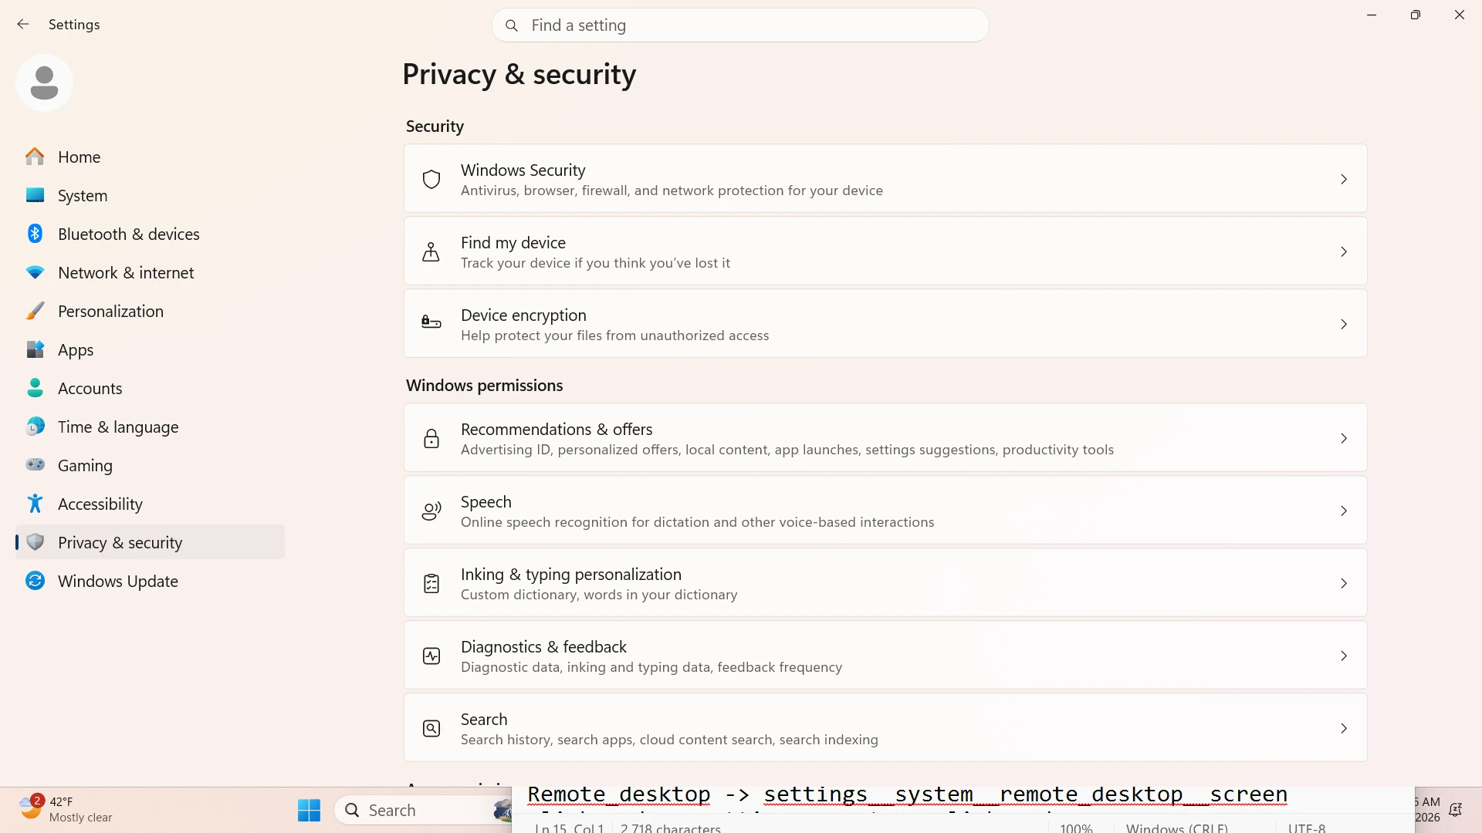The image size is (1482, 833).
Task: Open the weather widget on taskbar
Action: pos(66,809)
